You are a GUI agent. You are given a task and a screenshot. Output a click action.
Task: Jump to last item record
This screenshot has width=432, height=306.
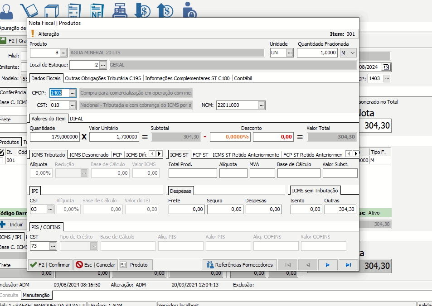(348, 265)
